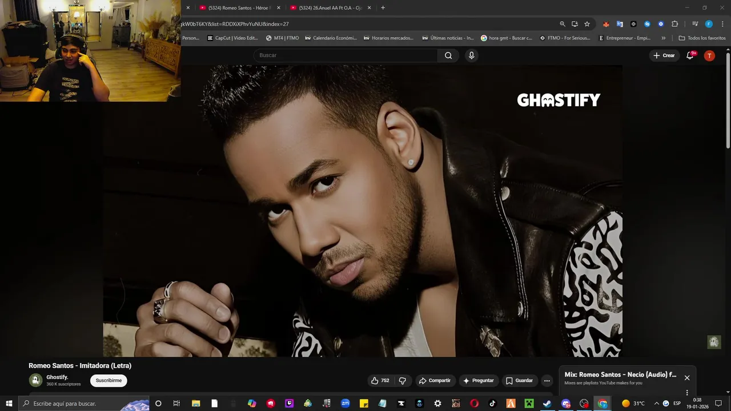Bookmark this page with star icon

pyautogui.click(x=587, y=24)
